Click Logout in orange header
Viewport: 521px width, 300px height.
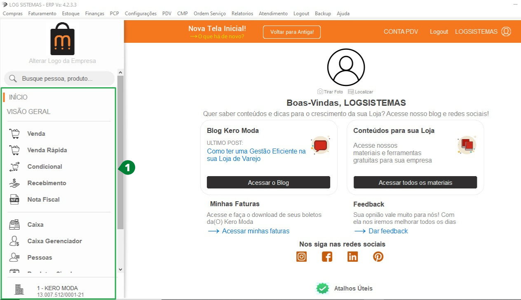point(439,32)
